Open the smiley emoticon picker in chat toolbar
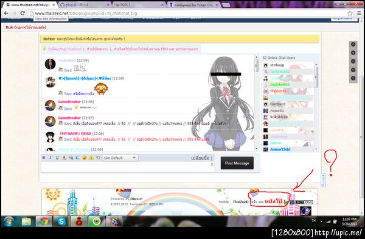This screenshot has height=239, width=365. (85, 158)
